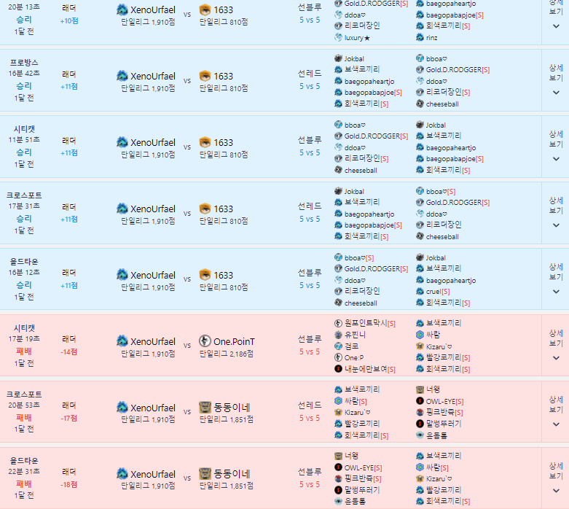Viewport: 569px width, 509px height.
Task: Click 1633 clan emblem in 11분 51초 match
Action: coord(205,142)
